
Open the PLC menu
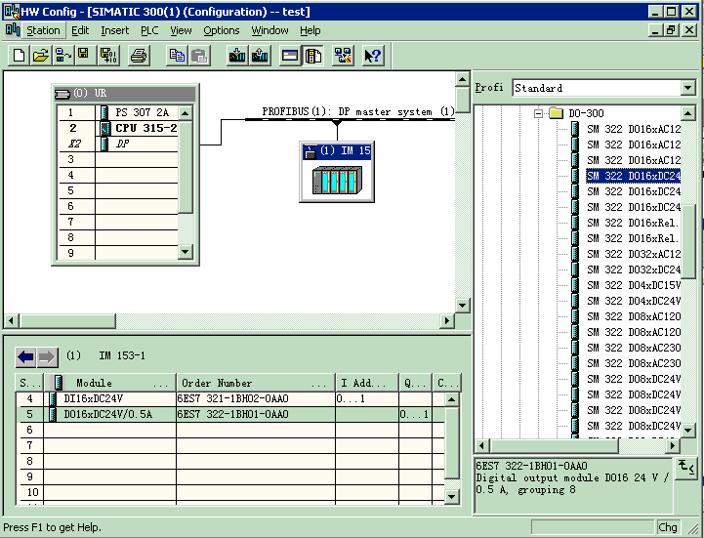coord(148,30)
